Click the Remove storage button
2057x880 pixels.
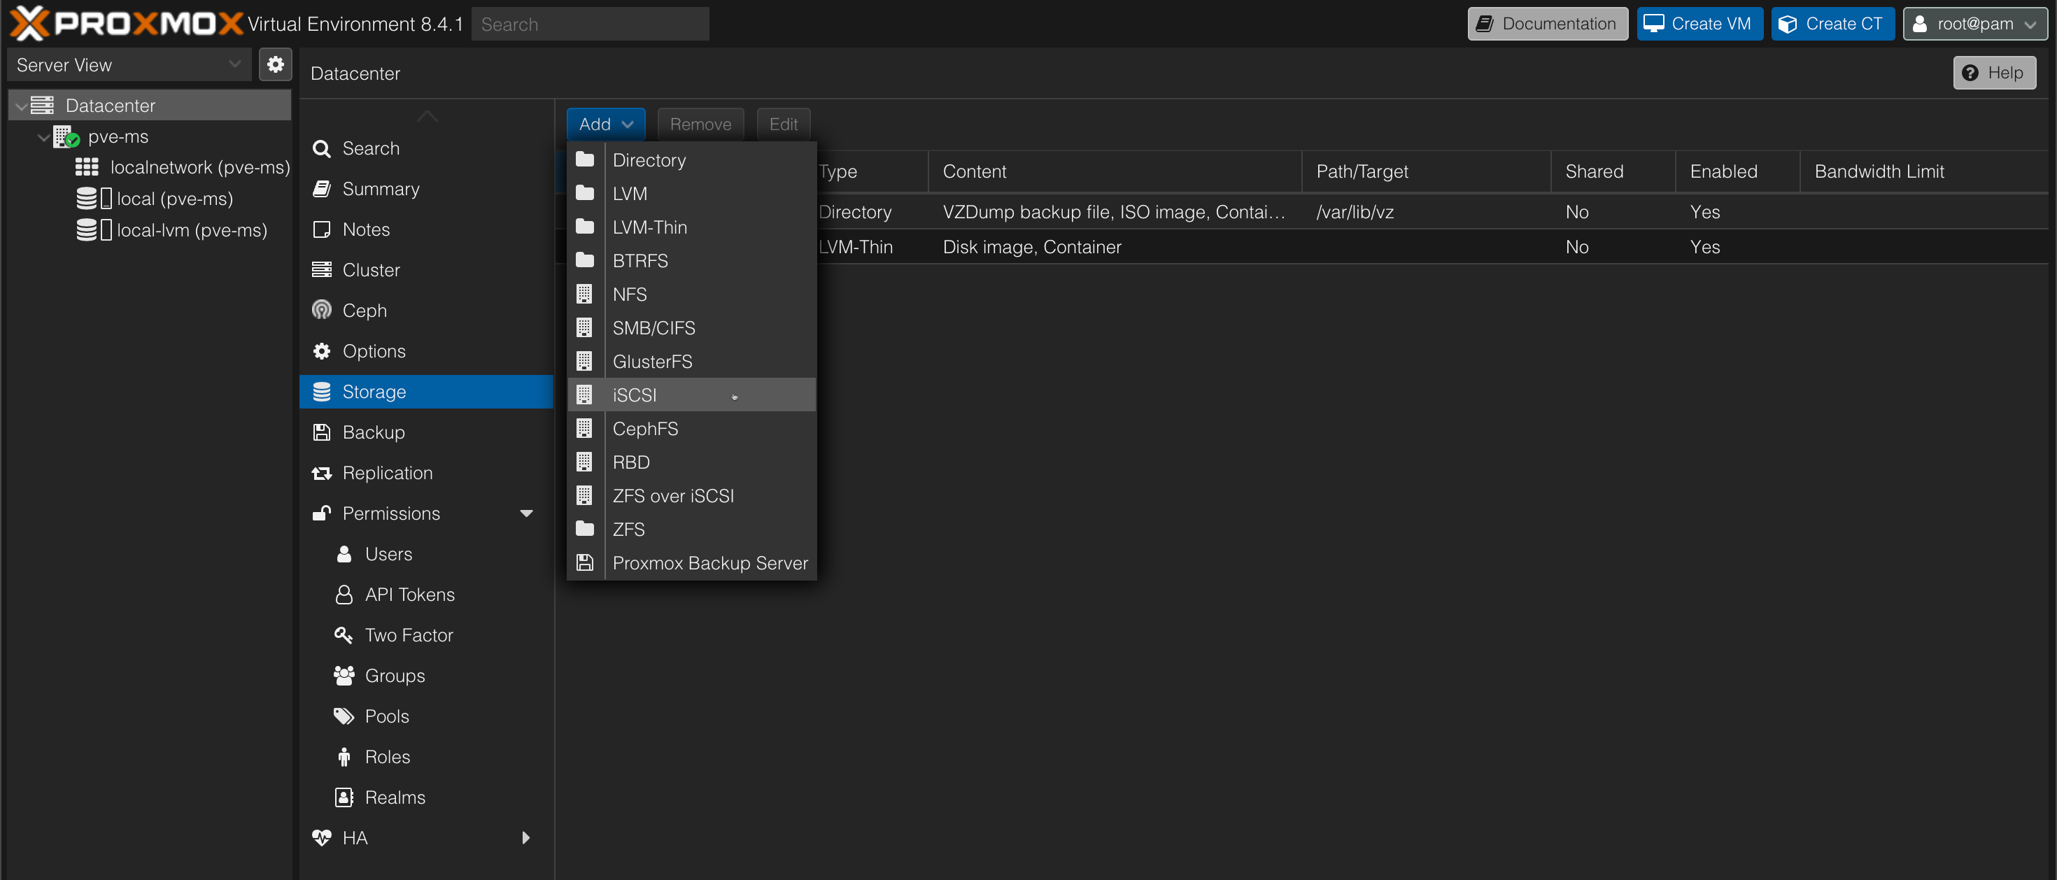(700, 124)
